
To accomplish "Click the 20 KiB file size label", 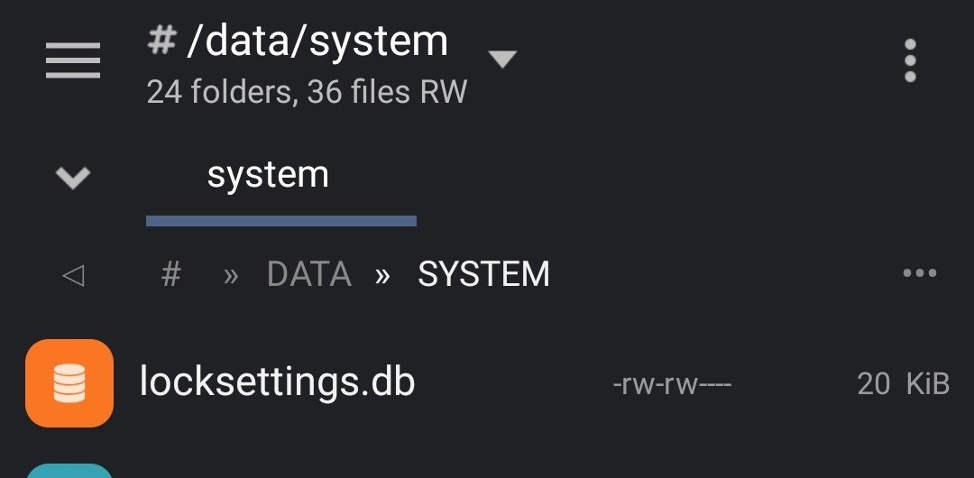I will [x=904, y=383].
